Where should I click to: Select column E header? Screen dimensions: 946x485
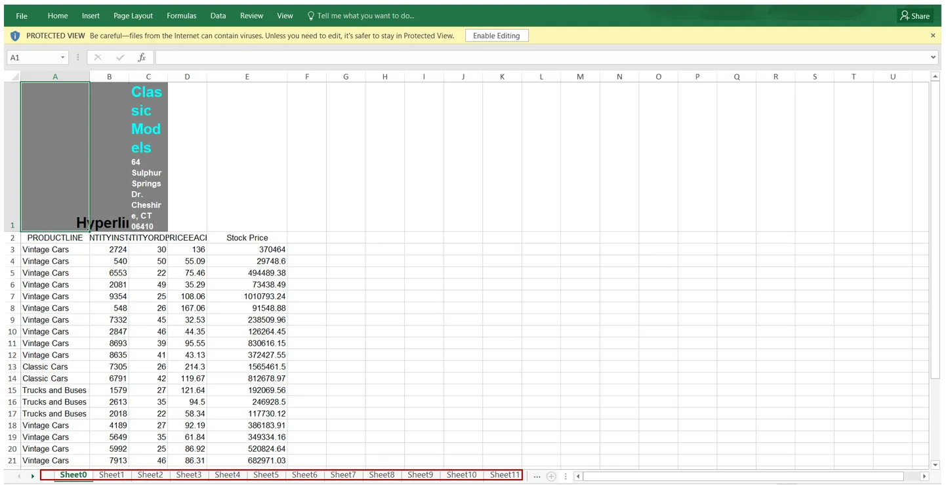coord(247,77)
